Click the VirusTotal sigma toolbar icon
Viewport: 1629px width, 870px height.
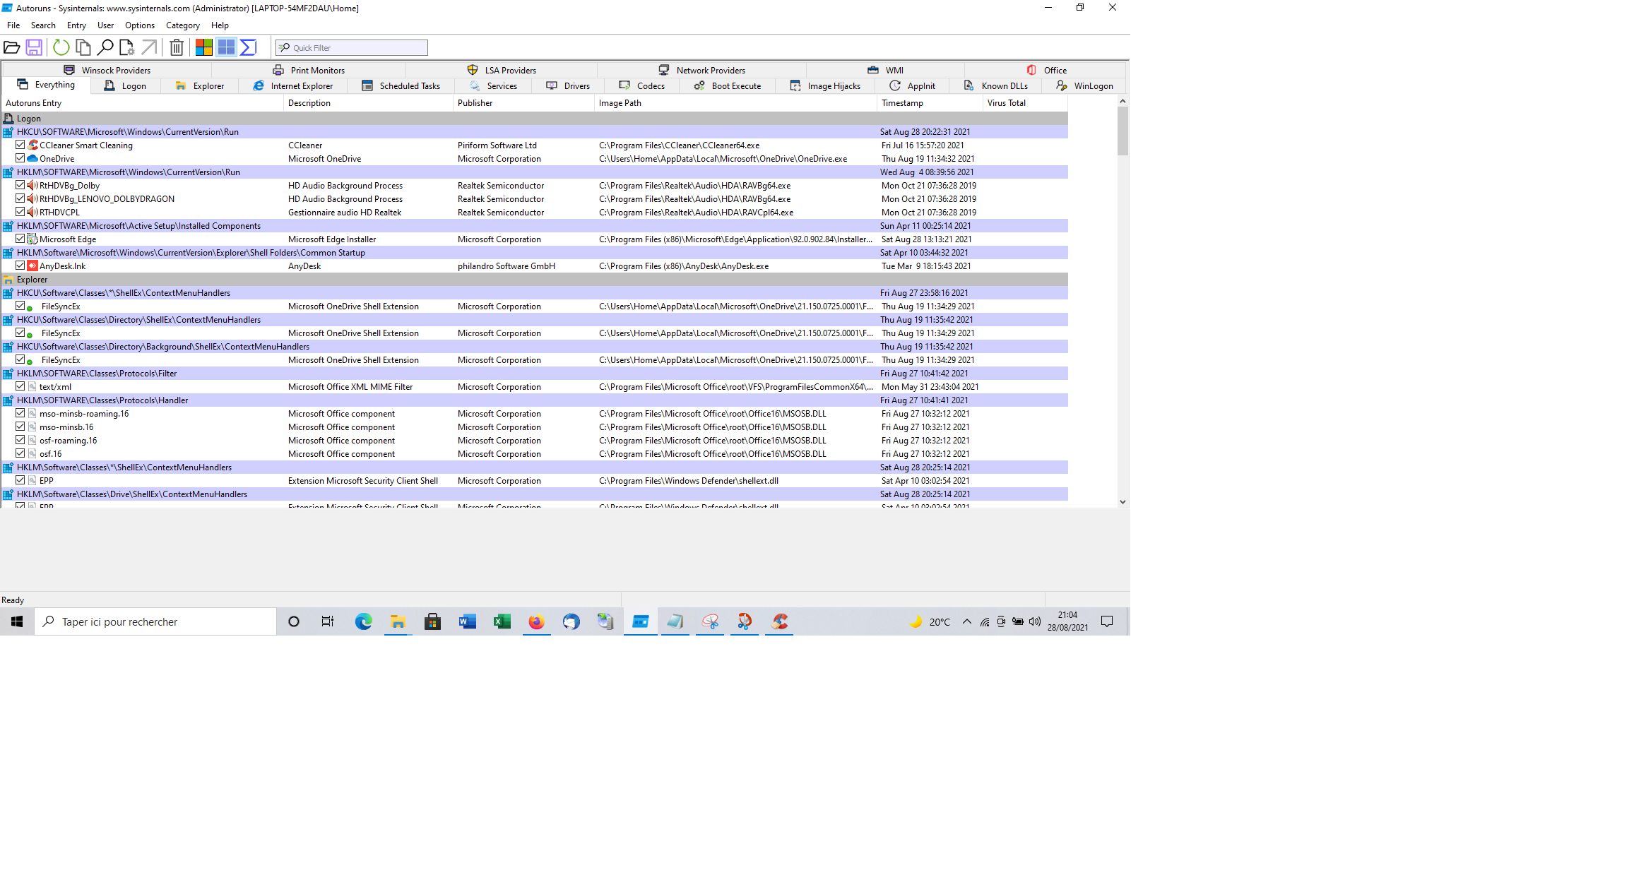click(248, 47)
